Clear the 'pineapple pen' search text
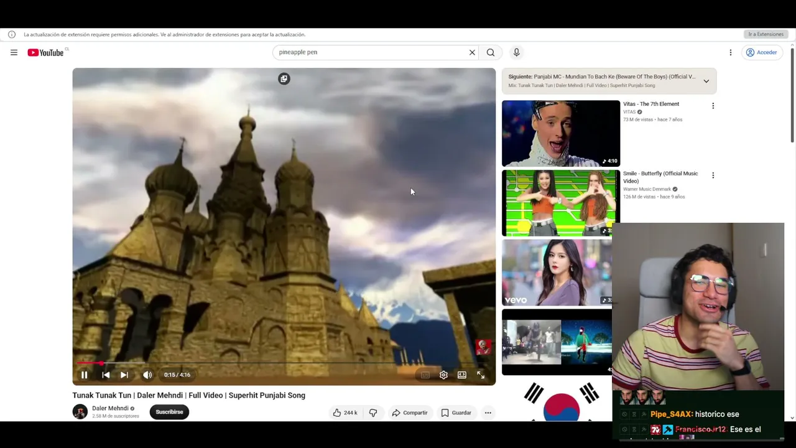 coord(472,52)
